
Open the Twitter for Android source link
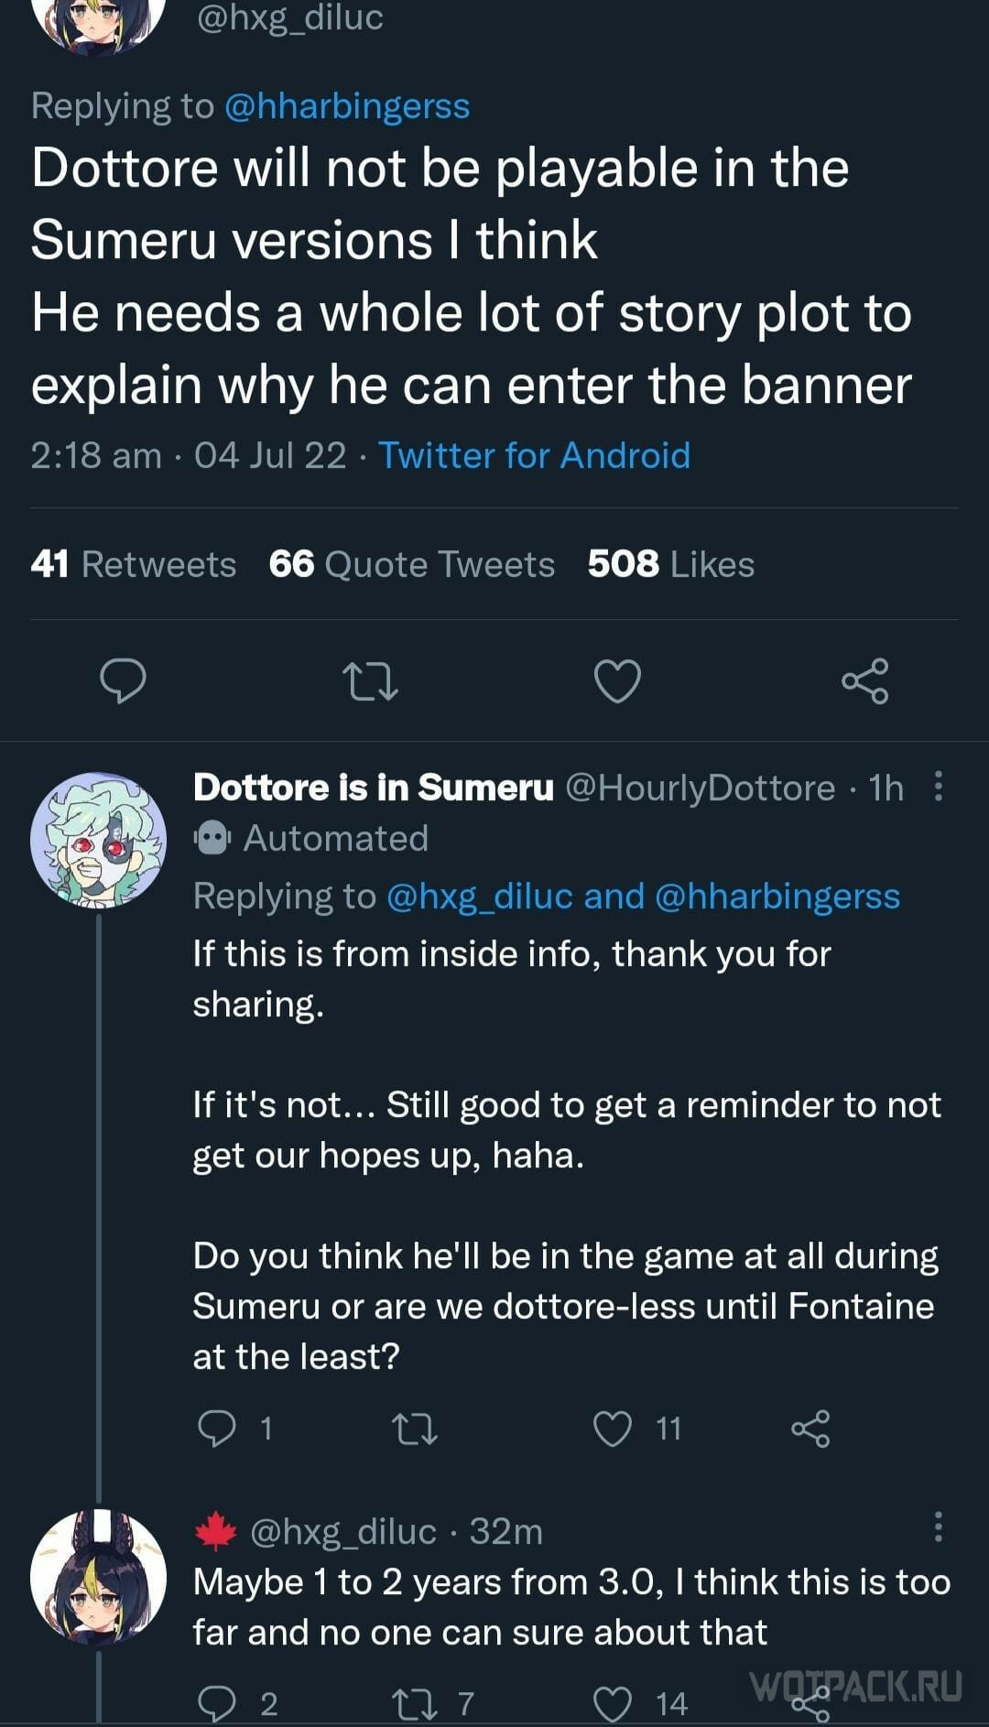[534, 455]
